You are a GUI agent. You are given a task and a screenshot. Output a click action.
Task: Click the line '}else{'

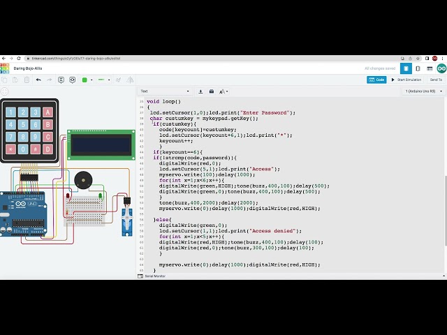pos(162,220)
